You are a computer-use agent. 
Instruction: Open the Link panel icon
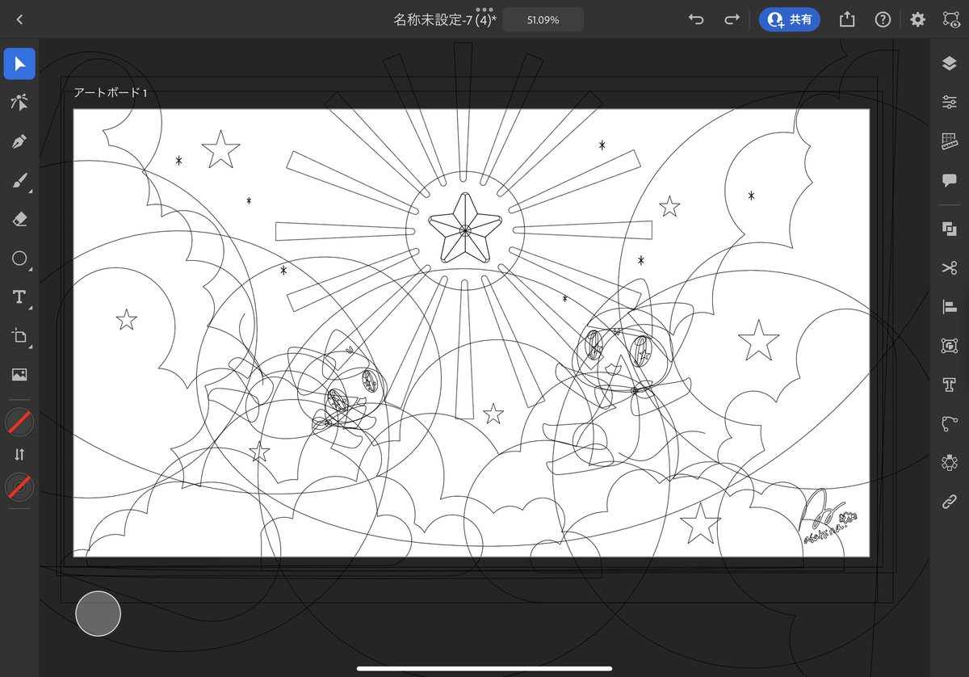tap(950, 502)
